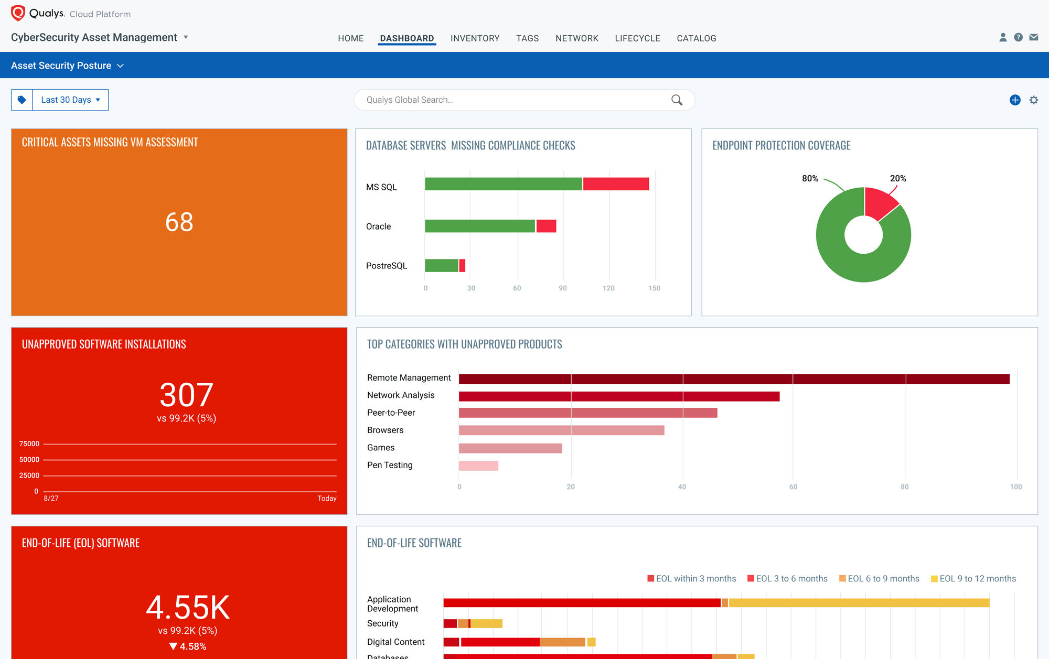1049x659 pixels.
Task: Open the LIFECYCLE menu item
Action: pos(637,38)
